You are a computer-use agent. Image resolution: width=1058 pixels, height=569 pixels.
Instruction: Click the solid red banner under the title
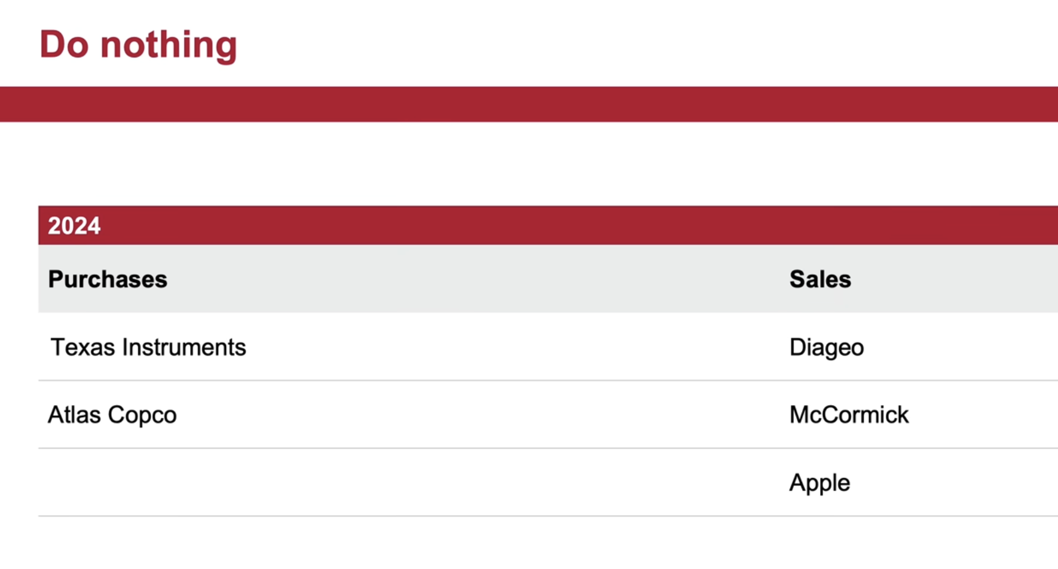tap(529, 104)
